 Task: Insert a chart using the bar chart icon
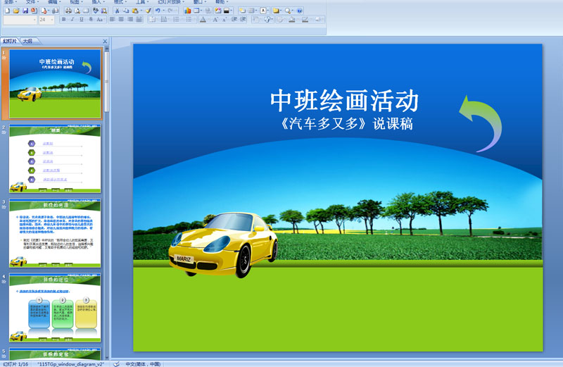pyautogui.click(x=187, y=11)
